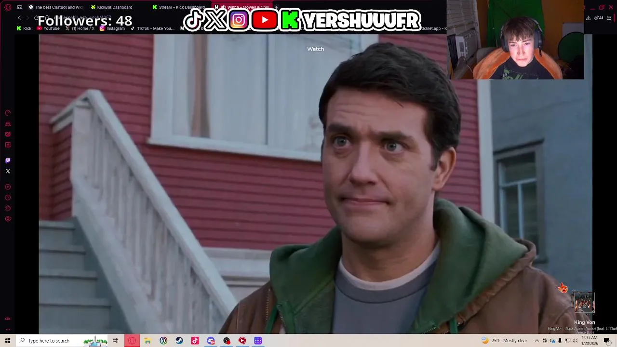Open the Windows notification center

pos(607,341)
